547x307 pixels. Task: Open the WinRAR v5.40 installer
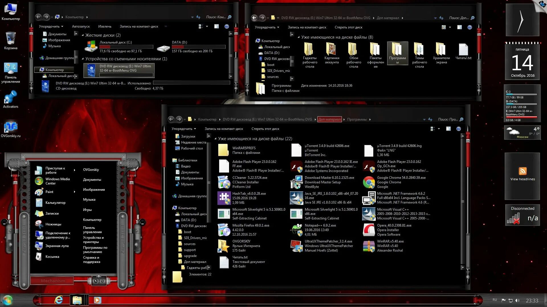click(369, 246)
